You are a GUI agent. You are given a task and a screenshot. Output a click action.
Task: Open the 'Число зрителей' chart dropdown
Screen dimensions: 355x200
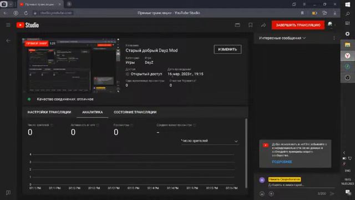pos(210,141)
